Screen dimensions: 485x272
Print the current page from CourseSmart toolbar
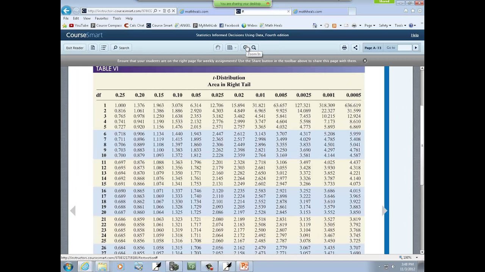344,48
